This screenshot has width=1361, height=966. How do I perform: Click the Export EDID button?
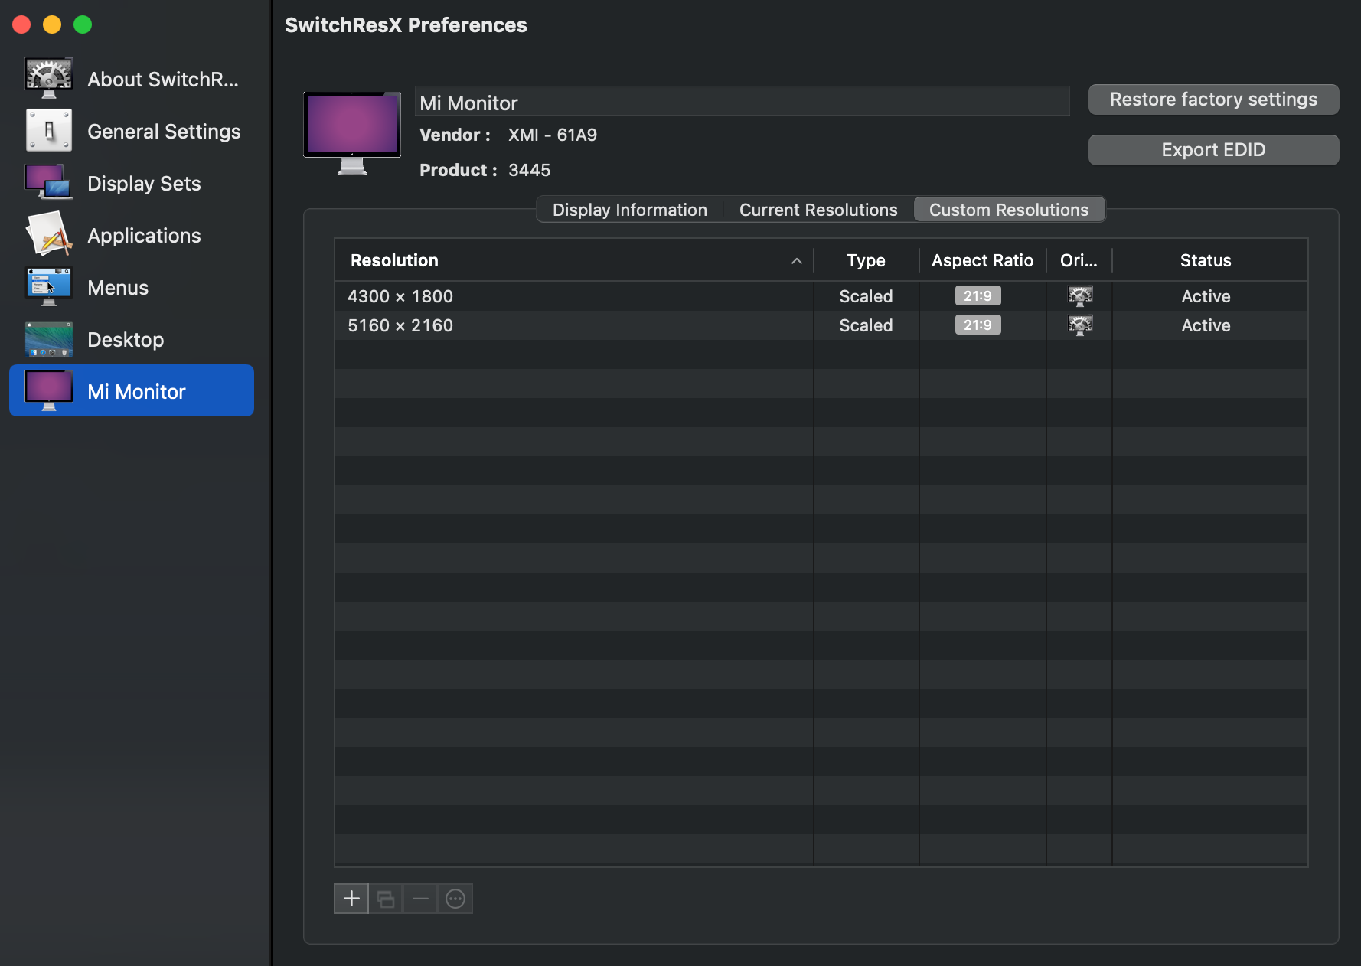(x=1213, y=149)
